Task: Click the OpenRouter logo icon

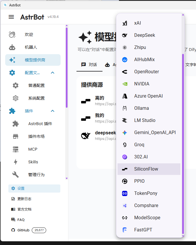Action: click(125, 72)
